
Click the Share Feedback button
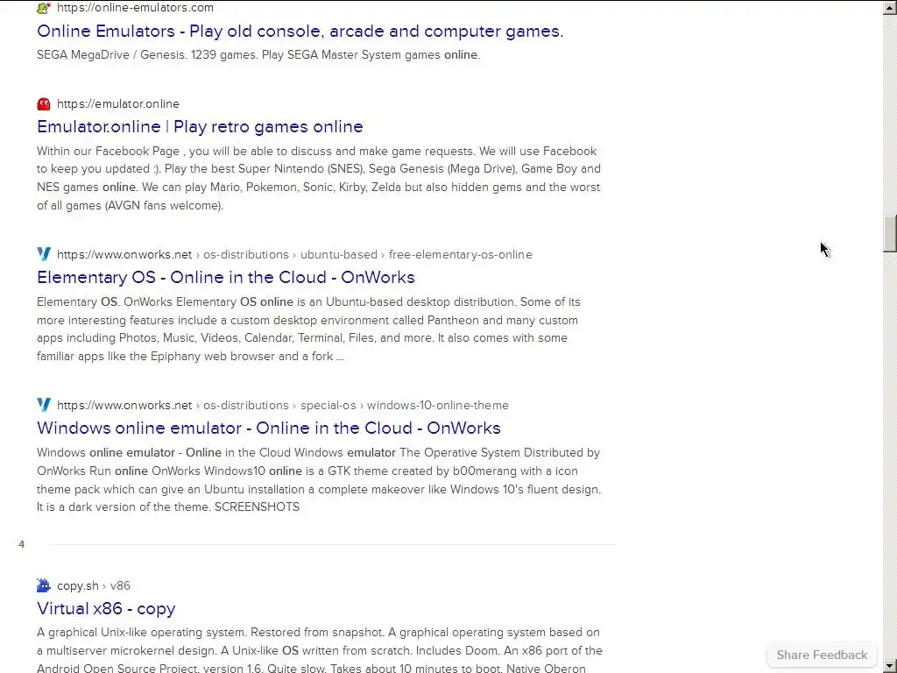(822, 655)
